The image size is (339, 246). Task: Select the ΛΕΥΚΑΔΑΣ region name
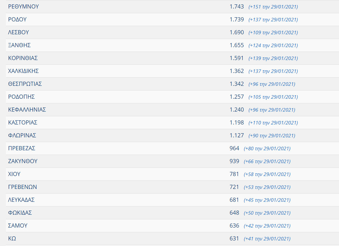(x=21, y=200)
